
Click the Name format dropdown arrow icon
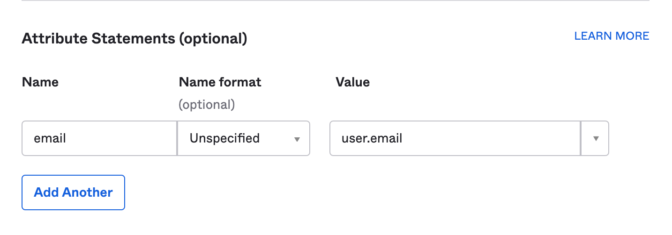pyautogui.click(x=297, y=139)
